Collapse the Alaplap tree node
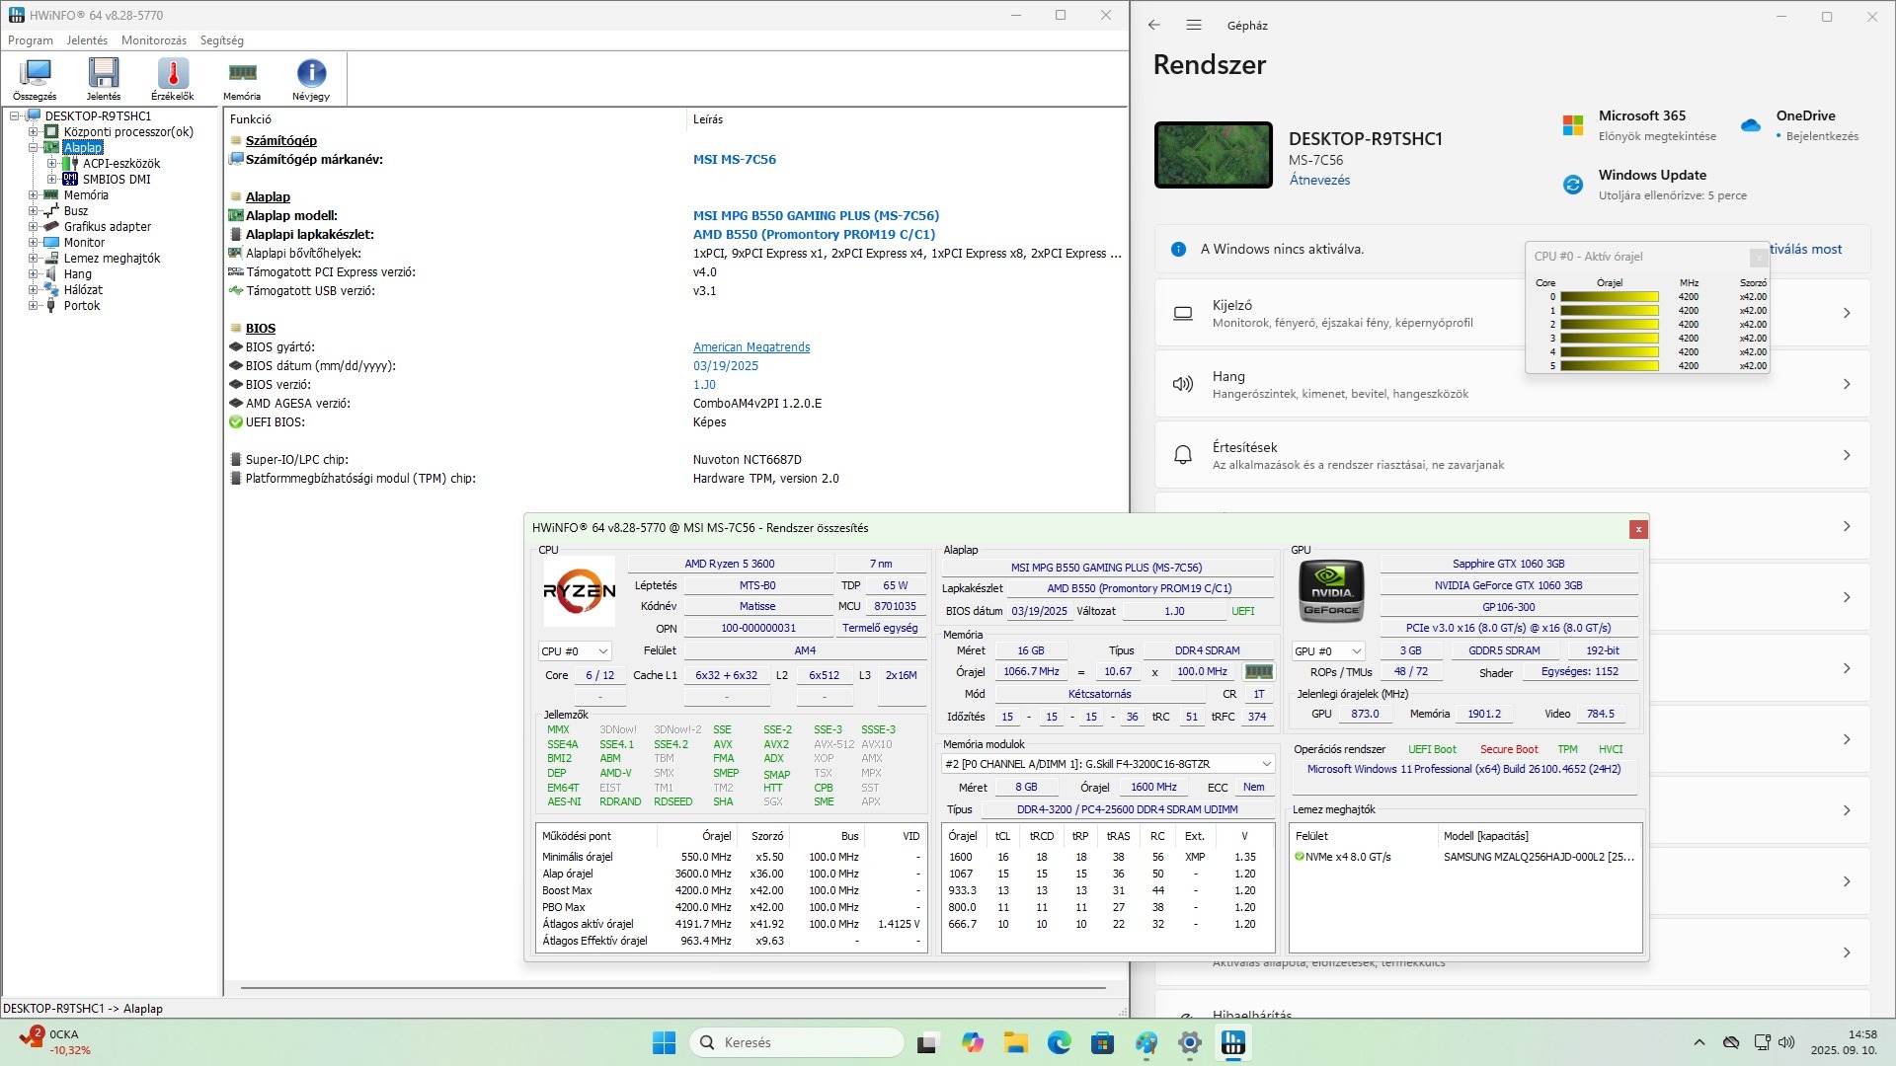1896x1066 pixels. point(33,147)
